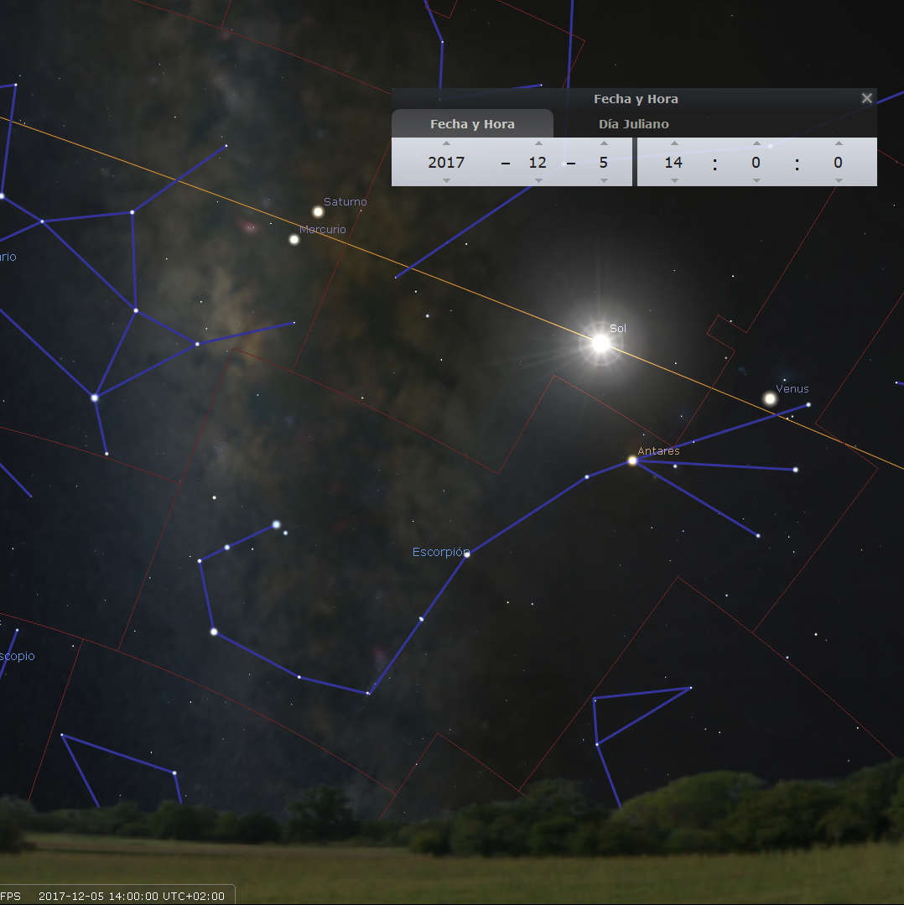Click the up arrow above month 12
This screenshot has width=904, height=905.
tap(538, 143)
